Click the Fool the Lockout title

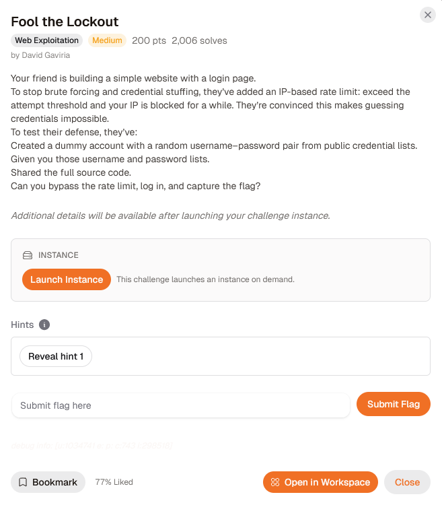[65, 22]
